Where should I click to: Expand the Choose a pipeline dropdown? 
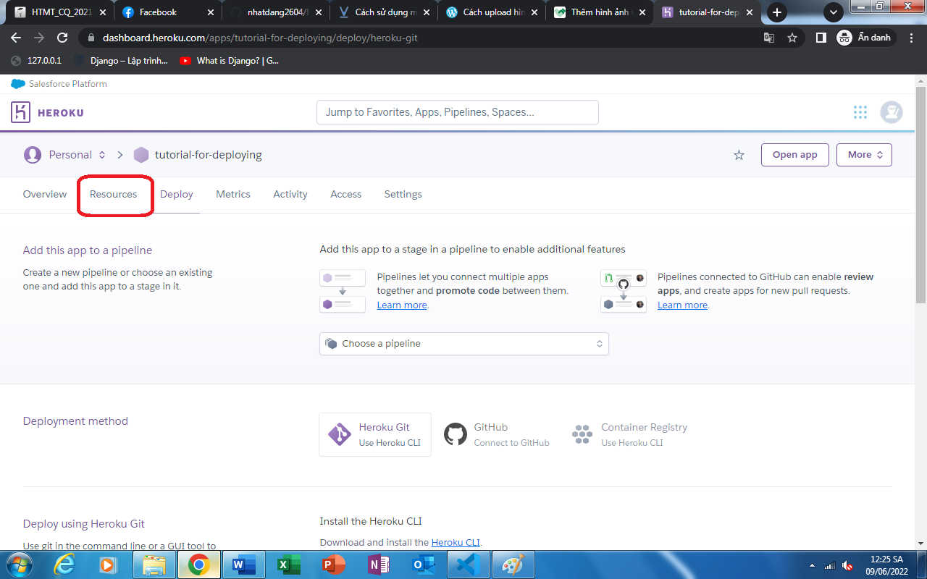[x=464, y=344]
